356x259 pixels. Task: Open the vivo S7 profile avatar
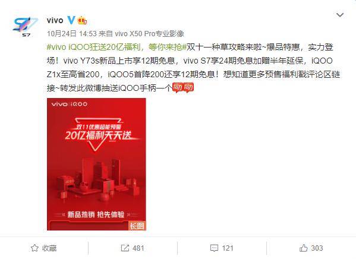(25, 27)
